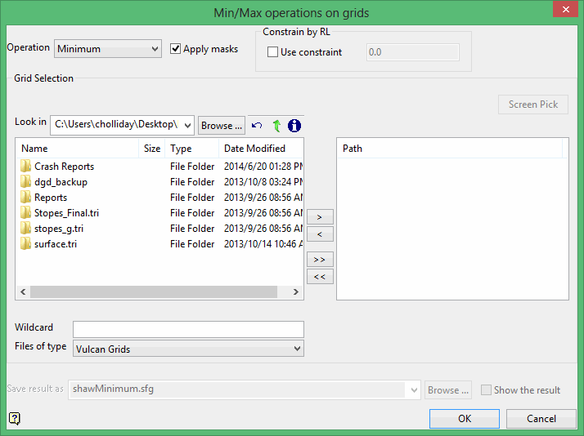584x436 pixels.
Task: Select the Stopes_Final.tri folder item
Action: pos(66,213)
